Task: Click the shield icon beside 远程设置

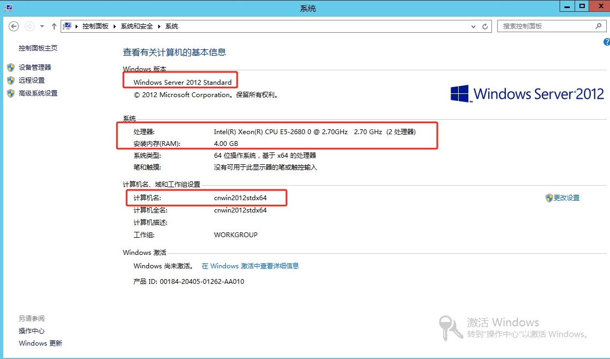Action: pos(11,80)
